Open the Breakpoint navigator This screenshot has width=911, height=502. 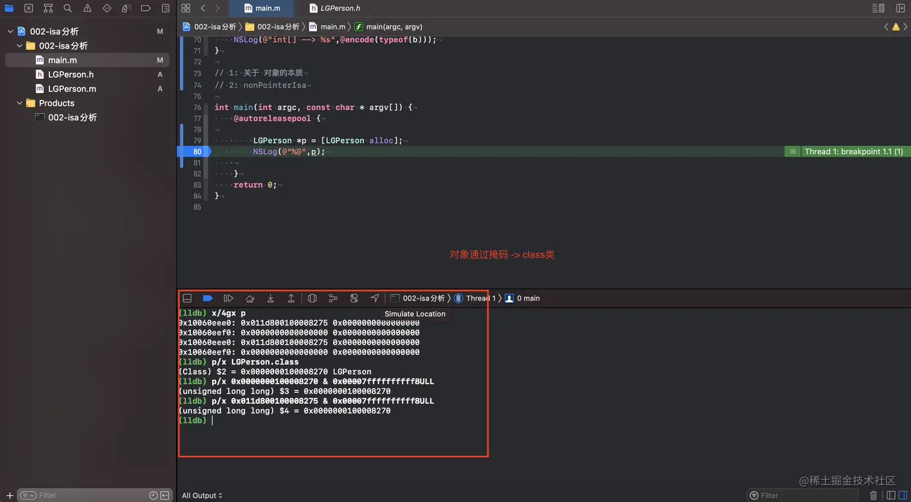coord(146,8)
